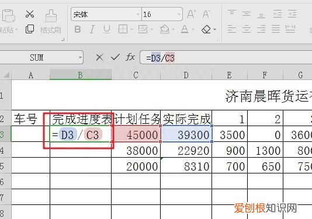Select column C header
This screenshot has width=312, height=219.
136,75
